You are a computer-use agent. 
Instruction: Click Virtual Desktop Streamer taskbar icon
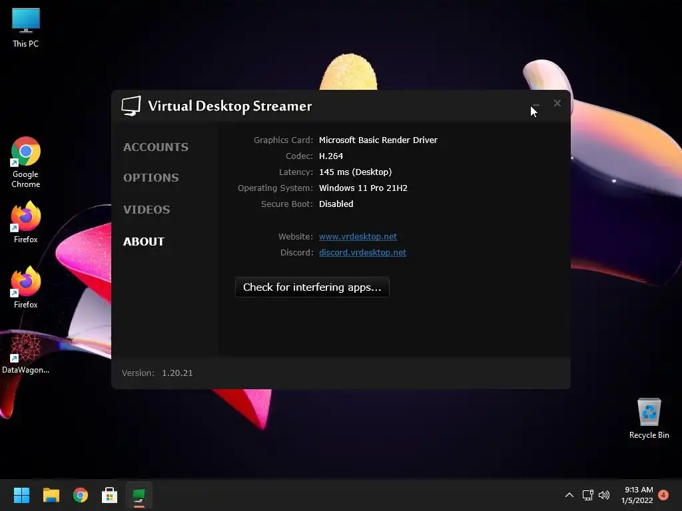(x=139, y=495)
